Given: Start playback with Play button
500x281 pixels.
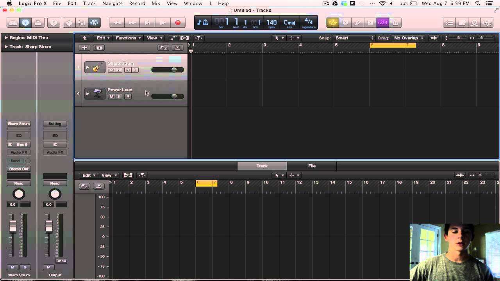Looking at the screenshot, I should [x=162, y=23].
